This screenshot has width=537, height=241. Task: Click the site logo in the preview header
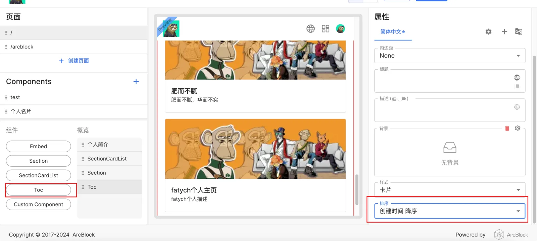[172, 28]
